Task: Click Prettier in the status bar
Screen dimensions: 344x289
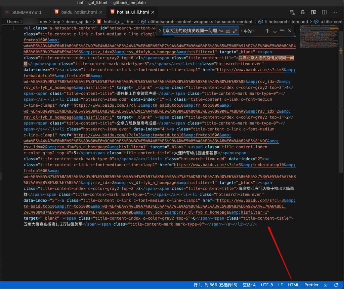Action: pos(311,285)
